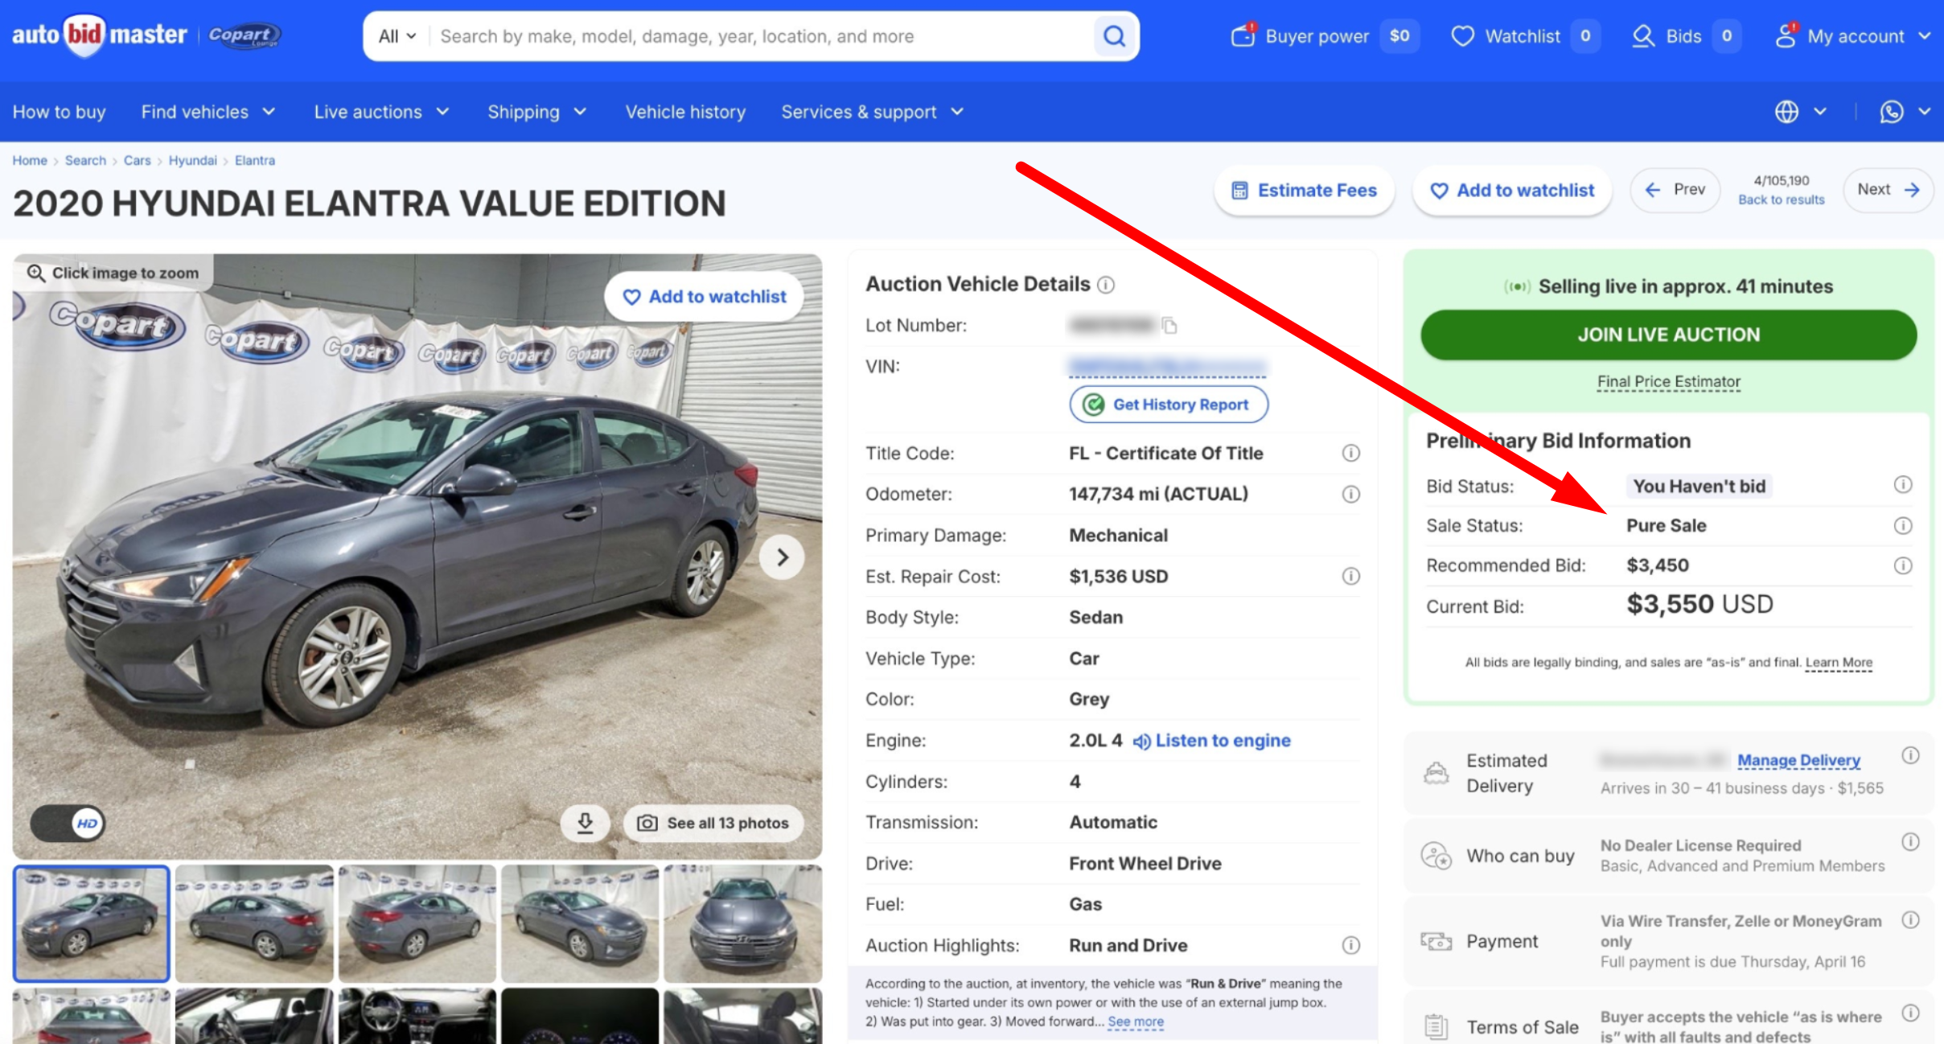The image size is (1944, 1044).
Task: Click JOIN LIVE AUCTION button
Action: tap(1668, 335)
